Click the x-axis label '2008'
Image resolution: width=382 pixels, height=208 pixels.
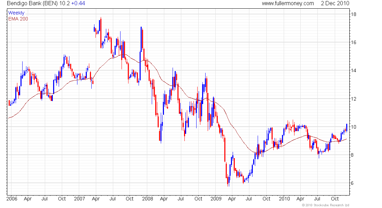click(148, 199)
